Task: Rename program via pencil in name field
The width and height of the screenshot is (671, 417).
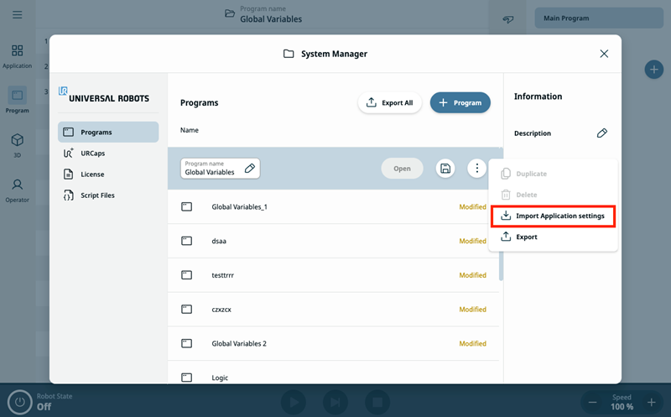Action: [250, 169]
